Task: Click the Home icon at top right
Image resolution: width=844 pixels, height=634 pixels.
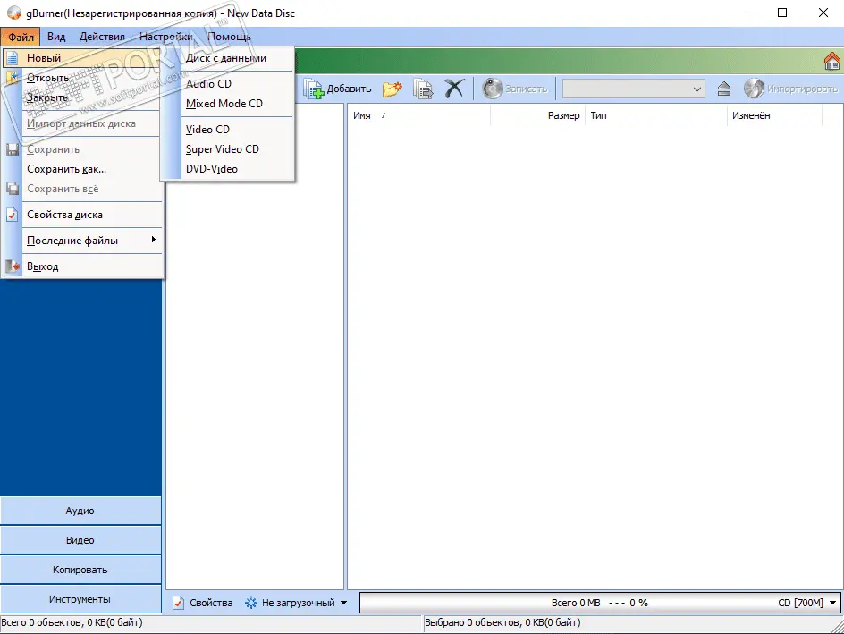Action: coord(831,61)
